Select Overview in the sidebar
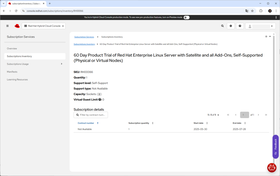280x176 pixels. tap(12, 48)
